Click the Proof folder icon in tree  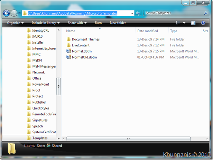(x=29, y=90)
